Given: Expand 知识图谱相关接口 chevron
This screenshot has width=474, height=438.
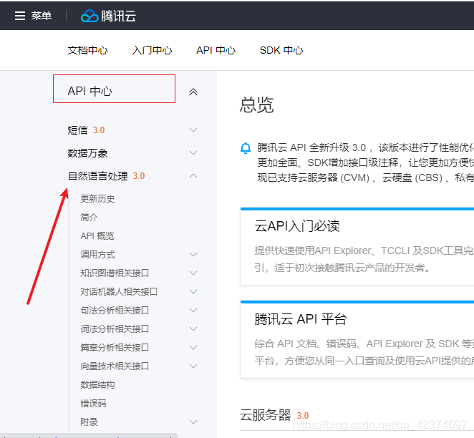Looking at the screenshot, I should pos(193,273).
